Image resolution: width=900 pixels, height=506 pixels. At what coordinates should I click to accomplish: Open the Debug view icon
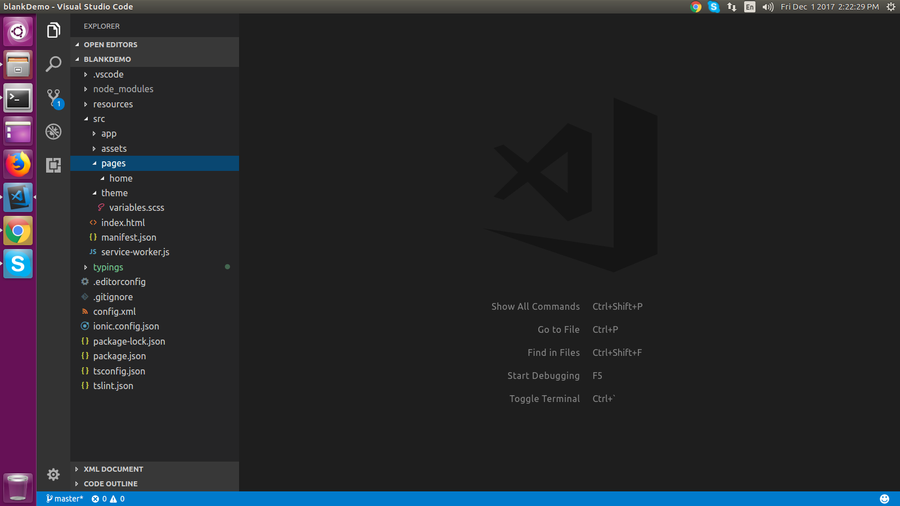[53, 132]
